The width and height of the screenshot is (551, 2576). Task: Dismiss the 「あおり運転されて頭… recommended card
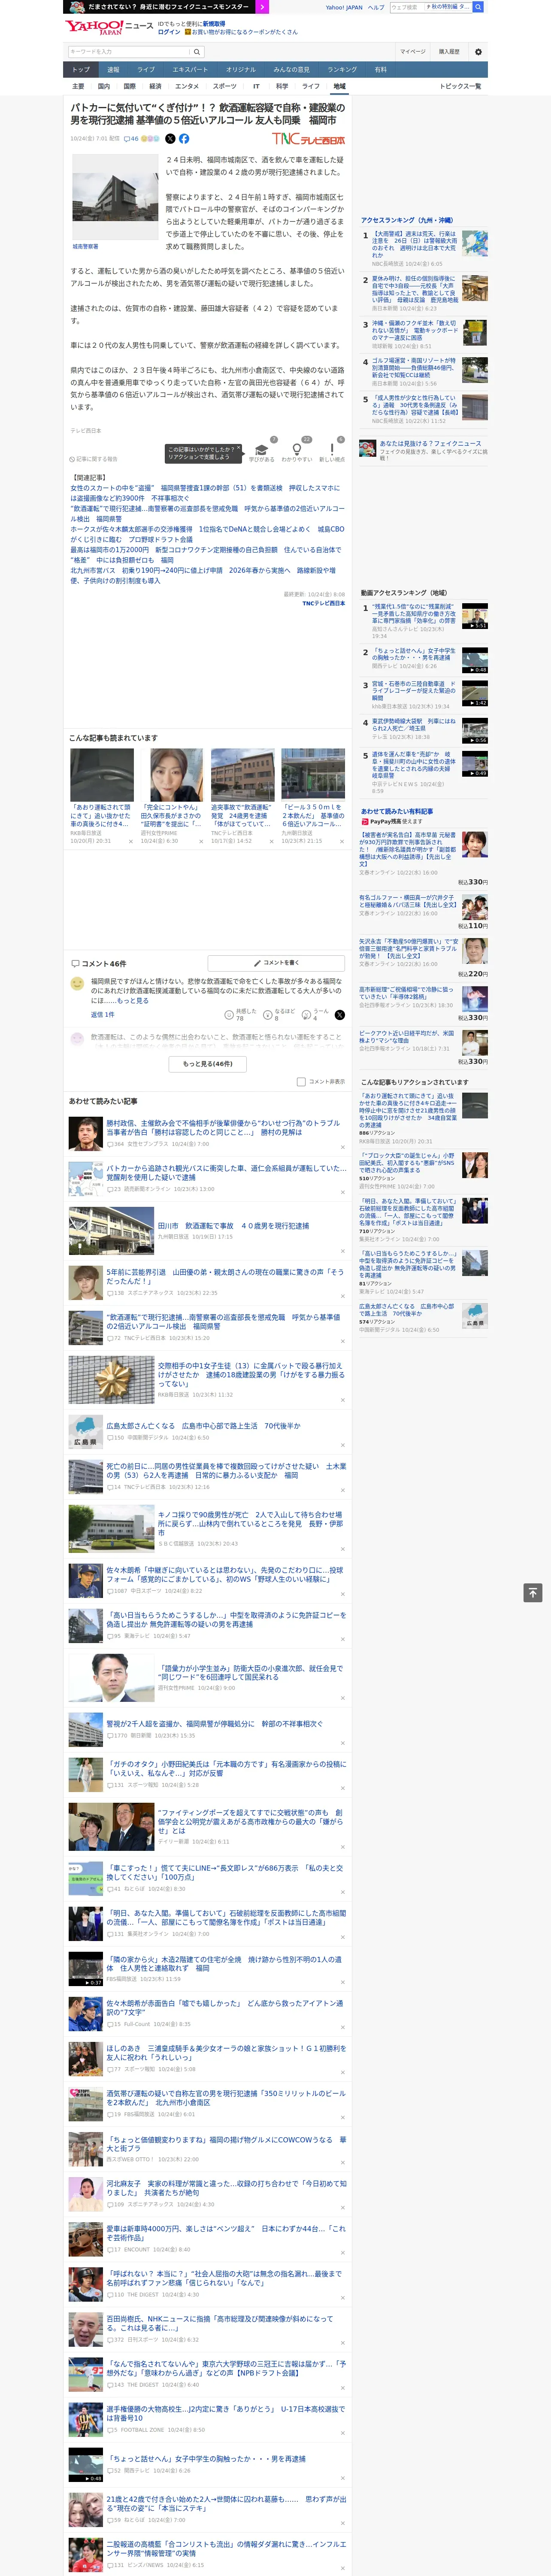pos(131,841)
